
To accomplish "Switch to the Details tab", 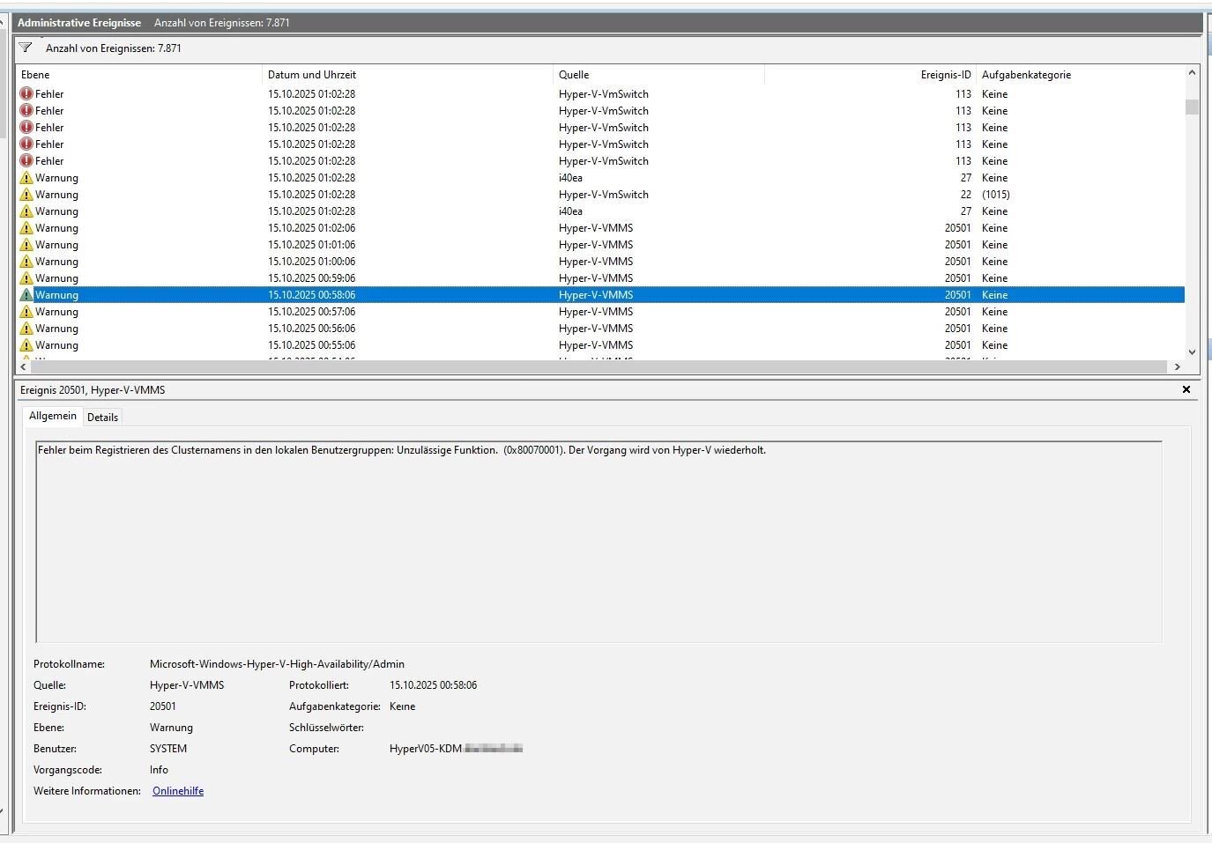I will pos(102,418).
